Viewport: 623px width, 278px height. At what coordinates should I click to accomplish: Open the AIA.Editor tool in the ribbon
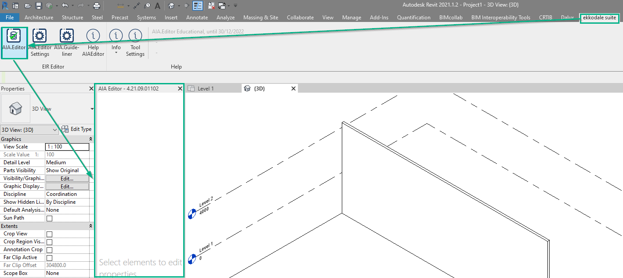pyautogui.click(x=14, y=42)
